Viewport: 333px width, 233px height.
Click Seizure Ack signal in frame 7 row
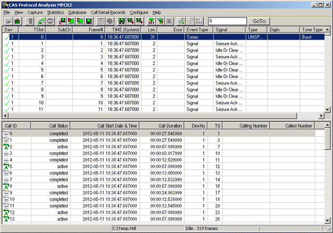tap(229, 83)
